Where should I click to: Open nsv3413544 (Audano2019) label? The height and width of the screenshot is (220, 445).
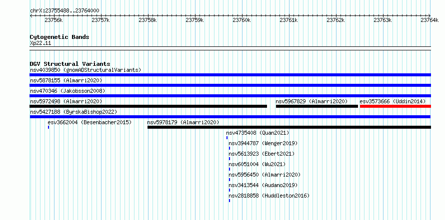pyautogui.click(x=263, y=185)
